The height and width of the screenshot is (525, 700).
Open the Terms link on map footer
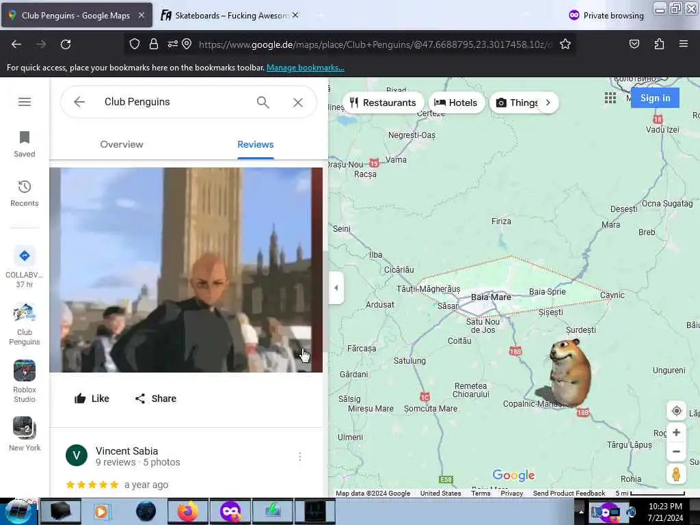(x=481, y=494)
